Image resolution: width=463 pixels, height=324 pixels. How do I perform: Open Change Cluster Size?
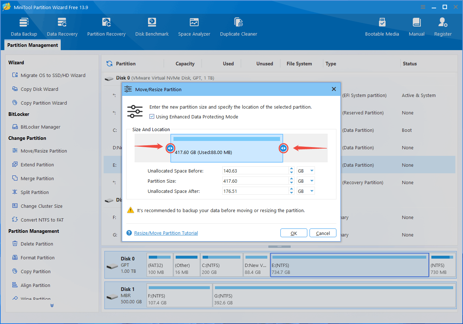[37, 206]
